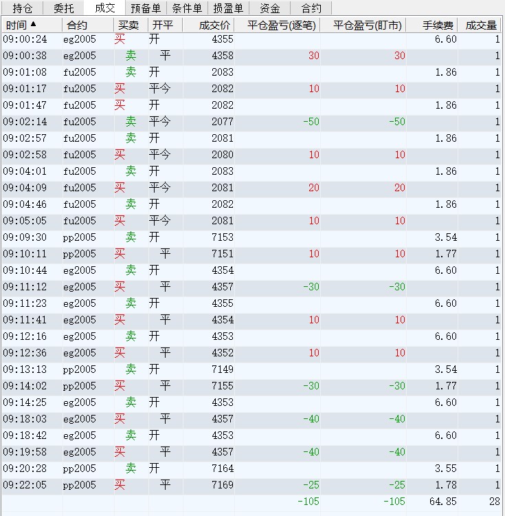
Task: Click 卖 in the 09:12:16 row
Action: pyautogui.click(x=131, y=336)
